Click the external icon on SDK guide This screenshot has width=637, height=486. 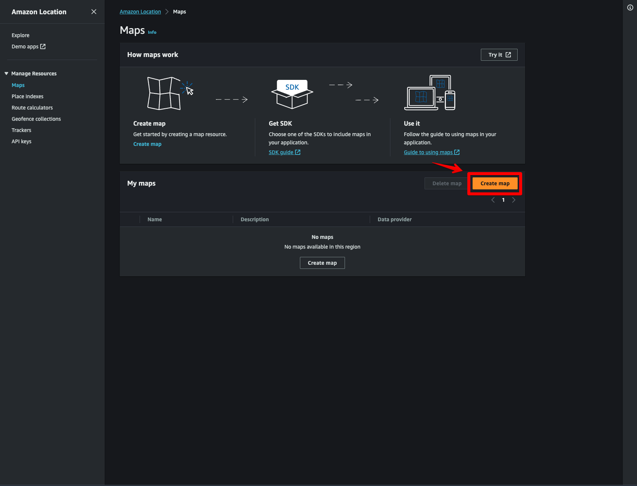pyautogui.click(x=298, y=152)
